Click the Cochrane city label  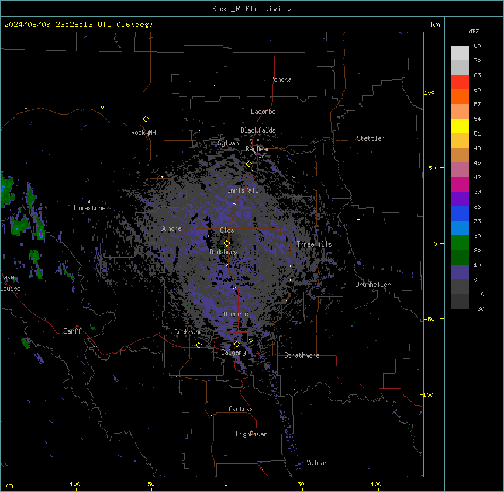coord(188,332)
